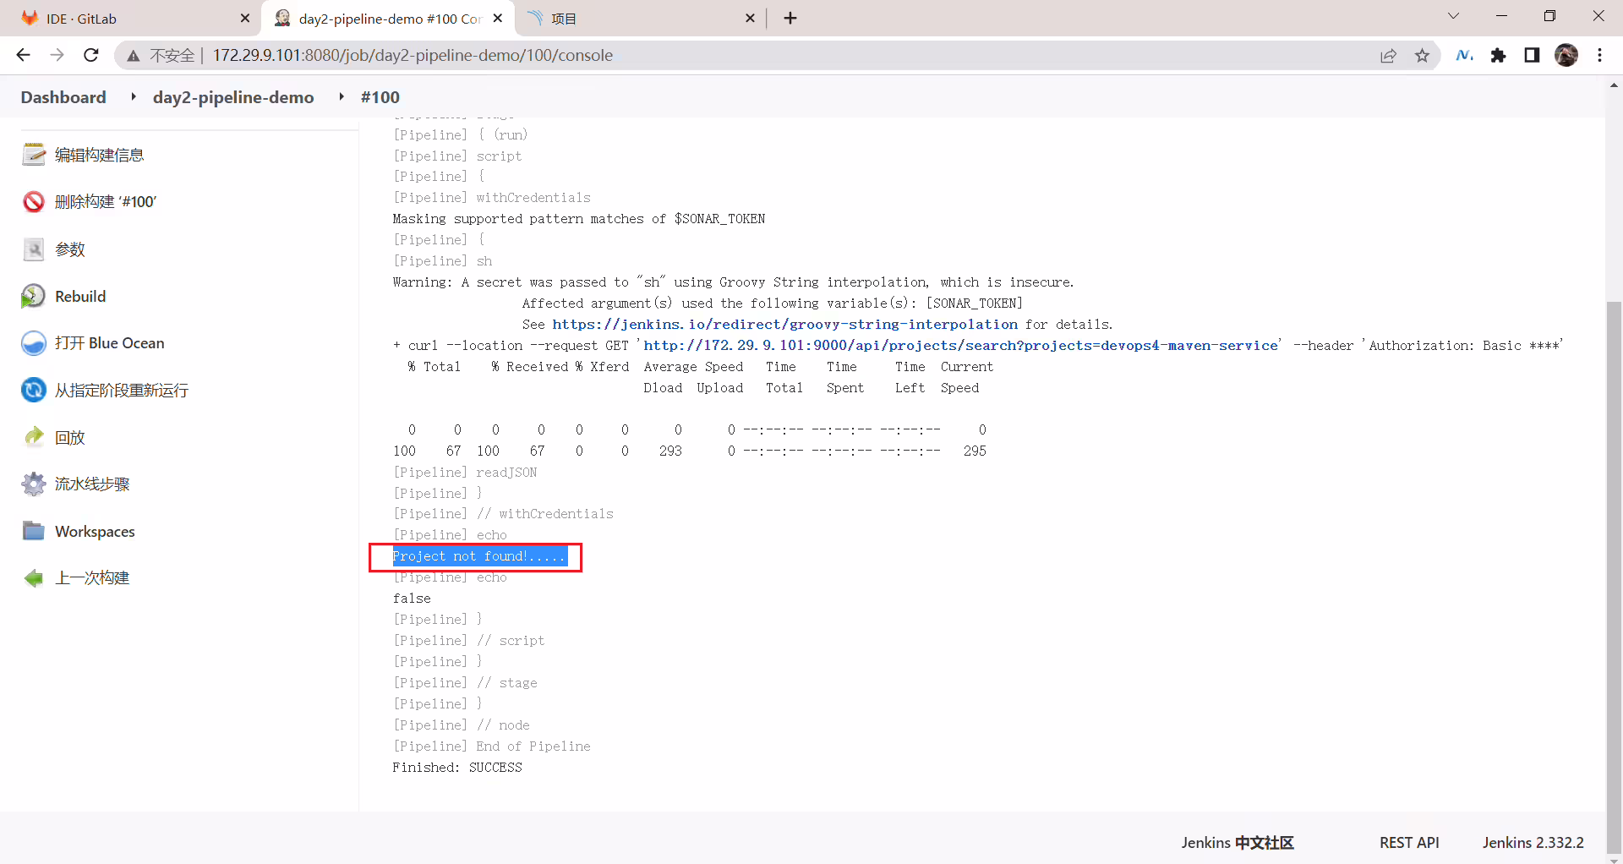Open the REST API footer link

click(1409, 843)
